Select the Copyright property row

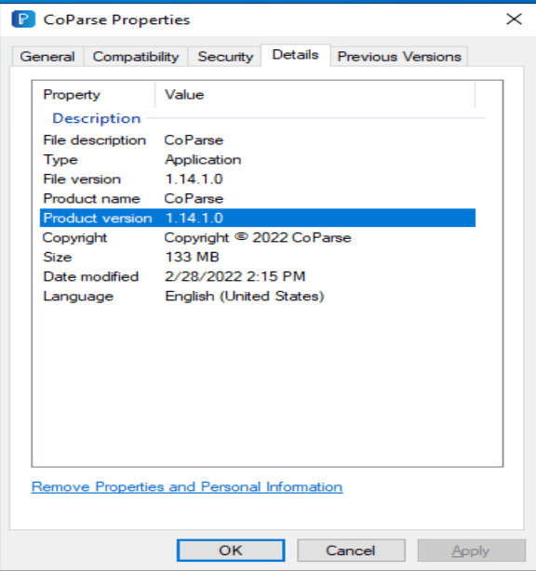pyautogui.click(x=258, y=238)
